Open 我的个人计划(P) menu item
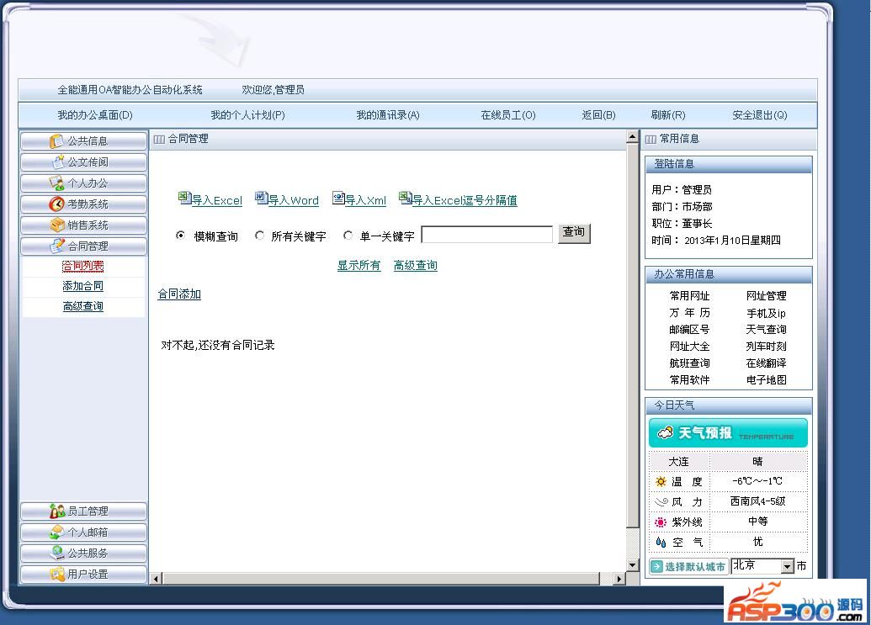871x625 pixels. point(247,115)
